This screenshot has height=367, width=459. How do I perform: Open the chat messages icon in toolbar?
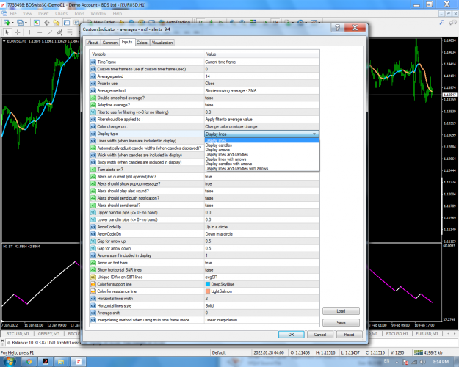(x=453, y=23)
